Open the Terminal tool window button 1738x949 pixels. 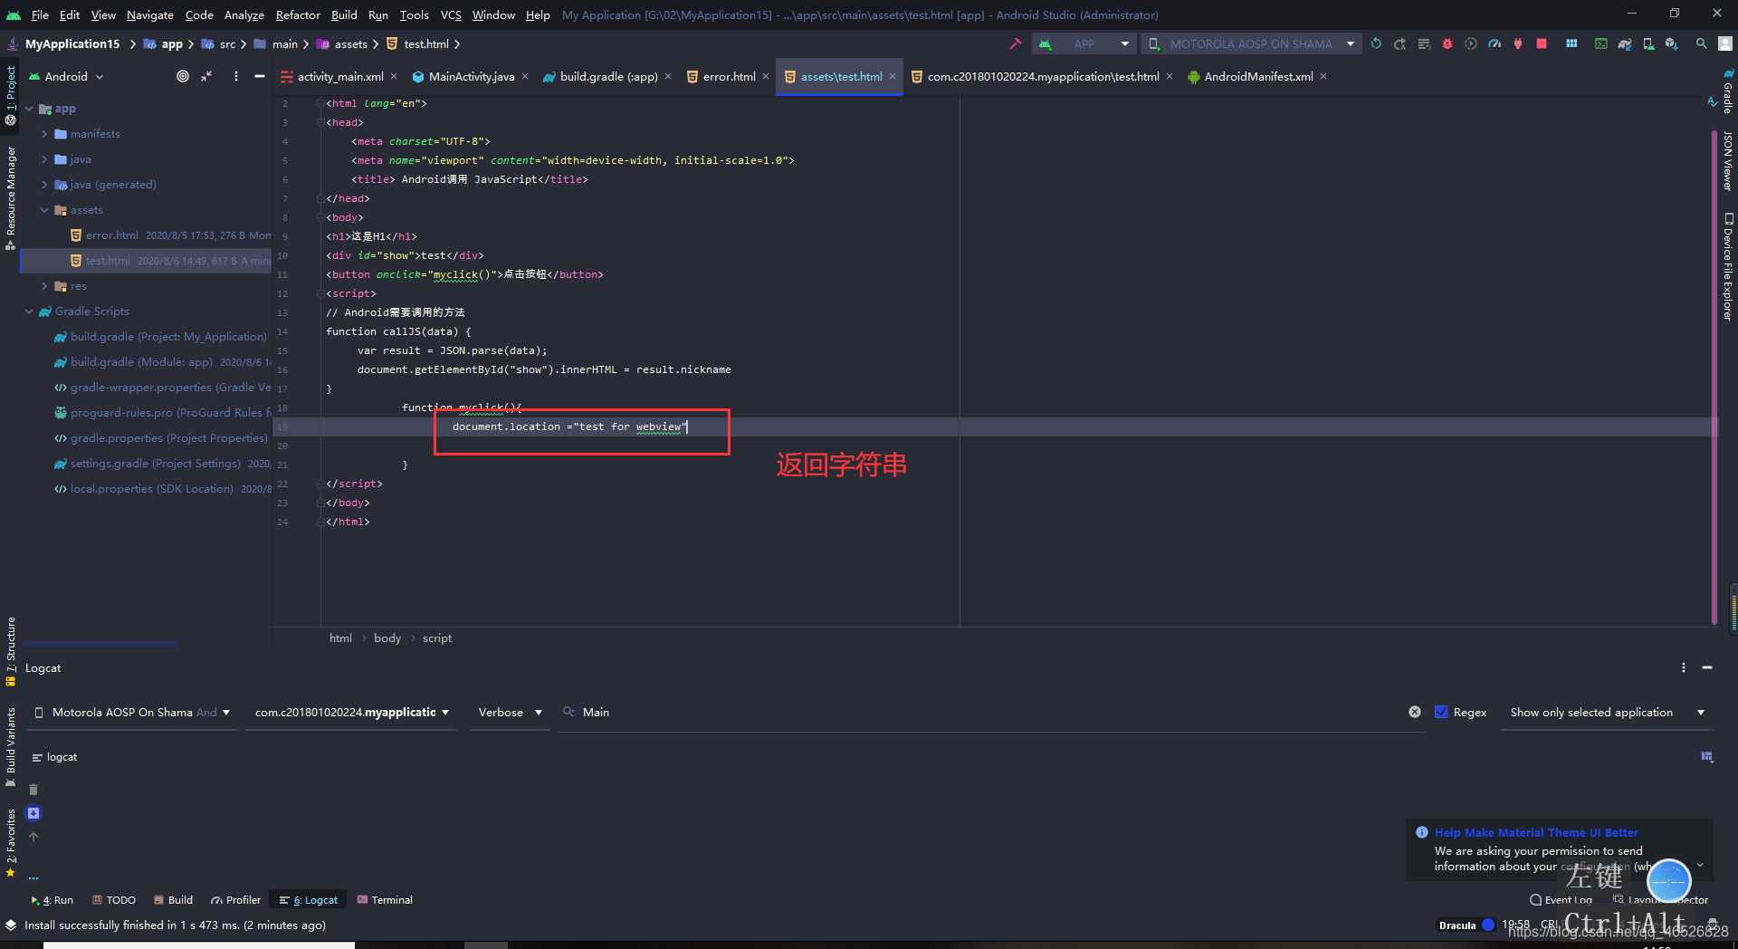[385, 900]
